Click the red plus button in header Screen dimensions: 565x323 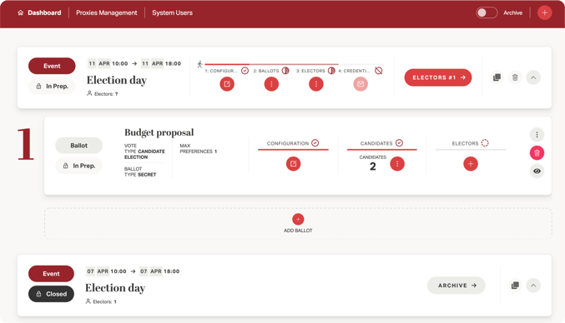click(544, 13)
